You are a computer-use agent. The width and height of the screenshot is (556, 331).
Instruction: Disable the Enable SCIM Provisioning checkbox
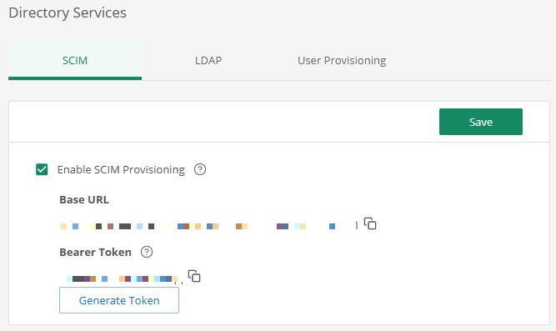click(x=42, y=169)
